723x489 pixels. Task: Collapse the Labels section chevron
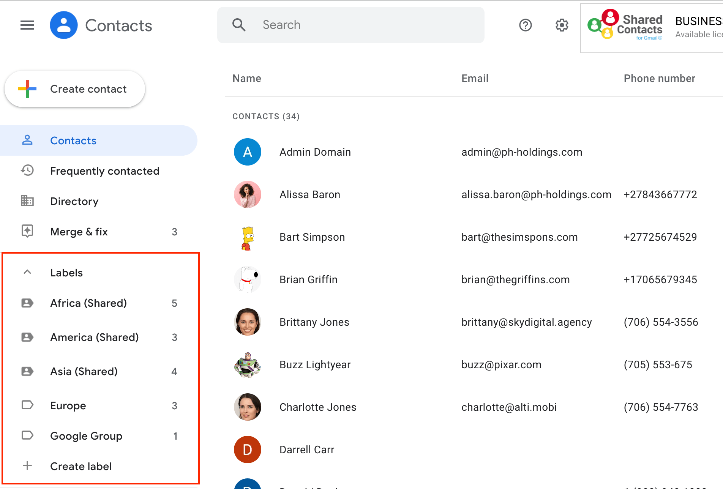coord(27,272)
